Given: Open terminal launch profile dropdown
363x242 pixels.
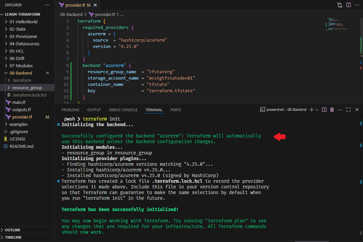Looking at the screenshot, I should pyautogui.click(x=317, y=110).
